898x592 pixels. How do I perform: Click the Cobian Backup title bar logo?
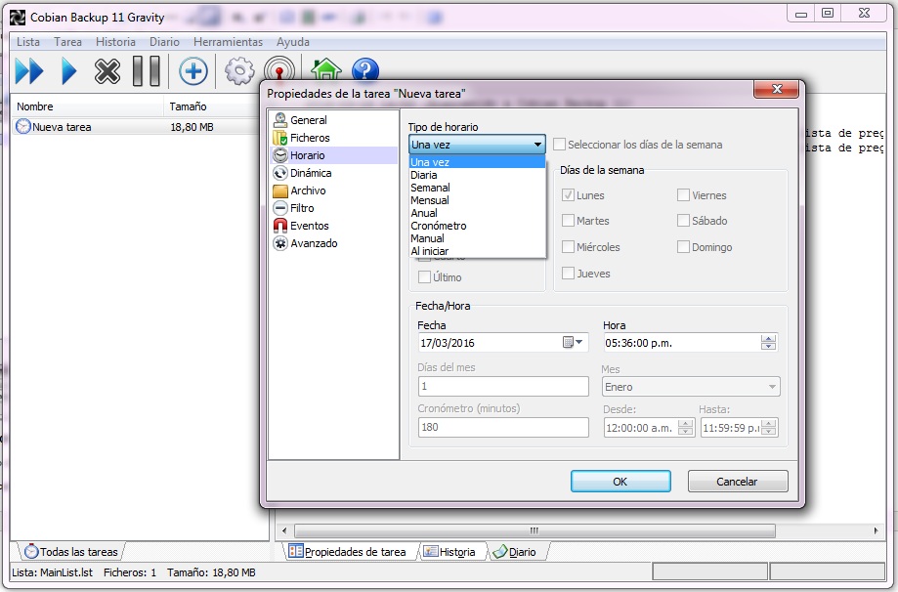coord(18,18)
